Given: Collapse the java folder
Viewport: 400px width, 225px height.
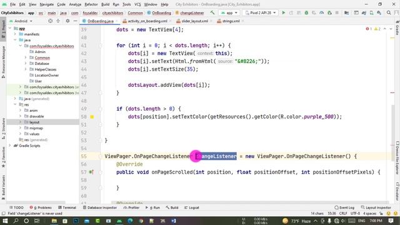Looking at the screenshot, I should coord(15,40).
